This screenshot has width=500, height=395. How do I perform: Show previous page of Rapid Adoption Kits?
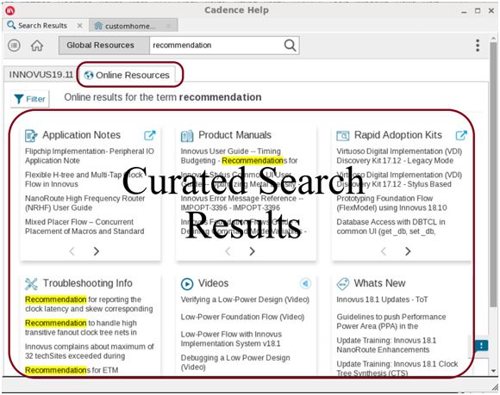[x=384, y=251]
